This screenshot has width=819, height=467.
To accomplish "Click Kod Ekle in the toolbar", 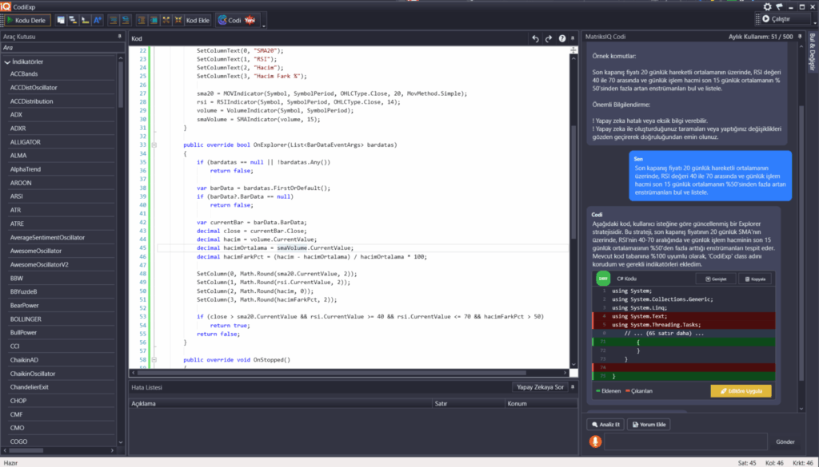I will (x=198, y=20).
